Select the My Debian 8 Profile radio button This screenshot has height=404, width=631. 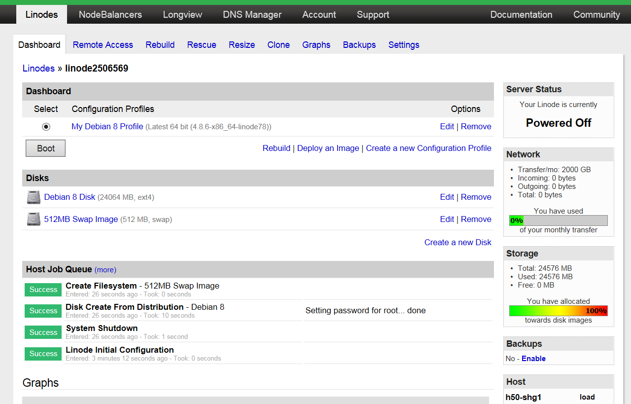46,127
